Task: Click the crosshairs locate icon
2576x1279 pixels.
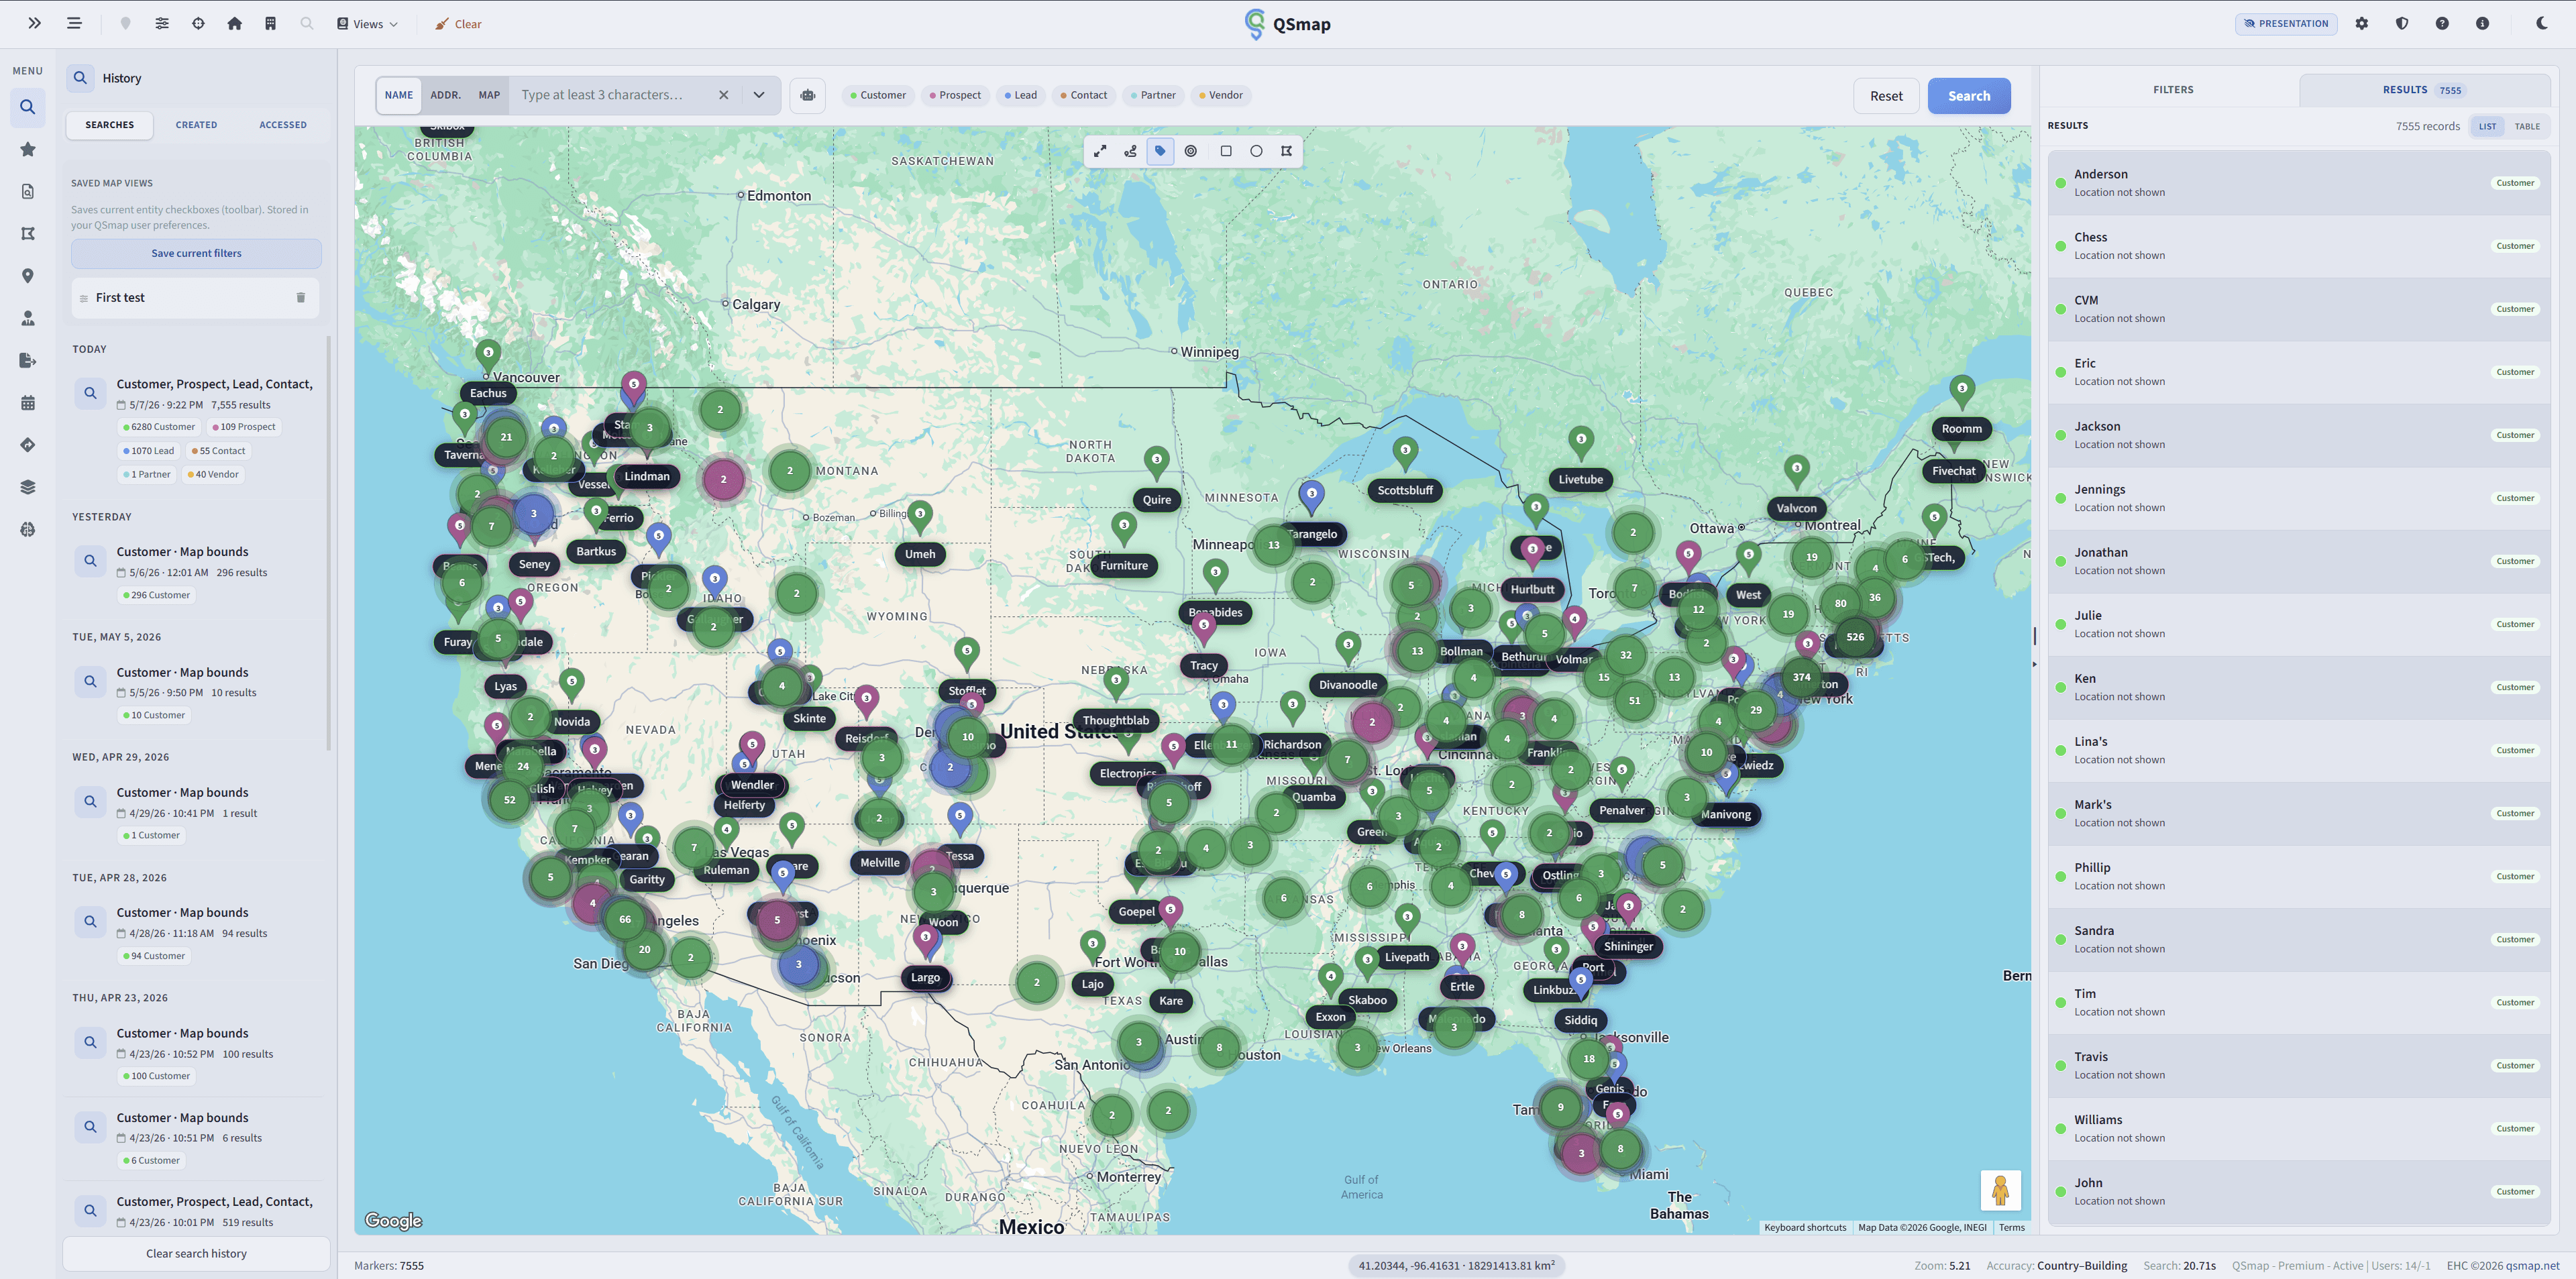Action: 198,23
